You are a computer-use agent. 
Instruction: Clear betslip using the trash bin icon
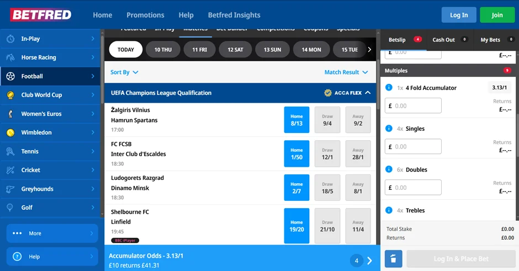(393, 259)
